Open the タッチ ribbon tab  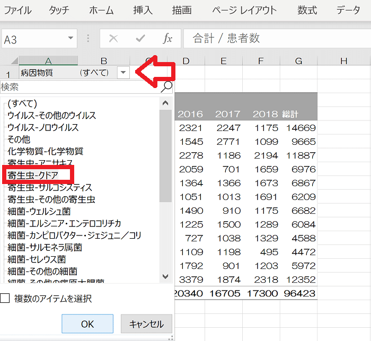coord(59,11)
